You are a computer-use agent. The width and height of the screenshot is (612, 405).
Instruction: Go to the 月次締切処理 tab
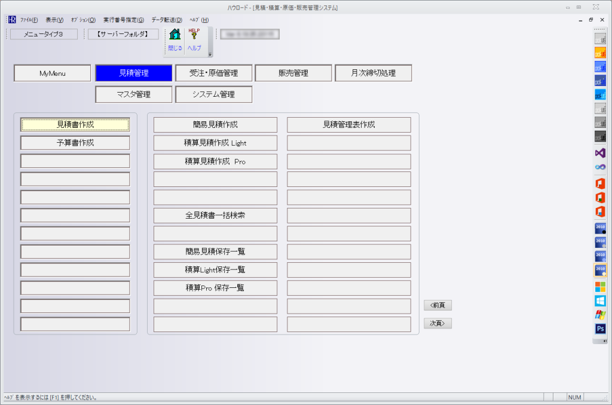[373, 73]
